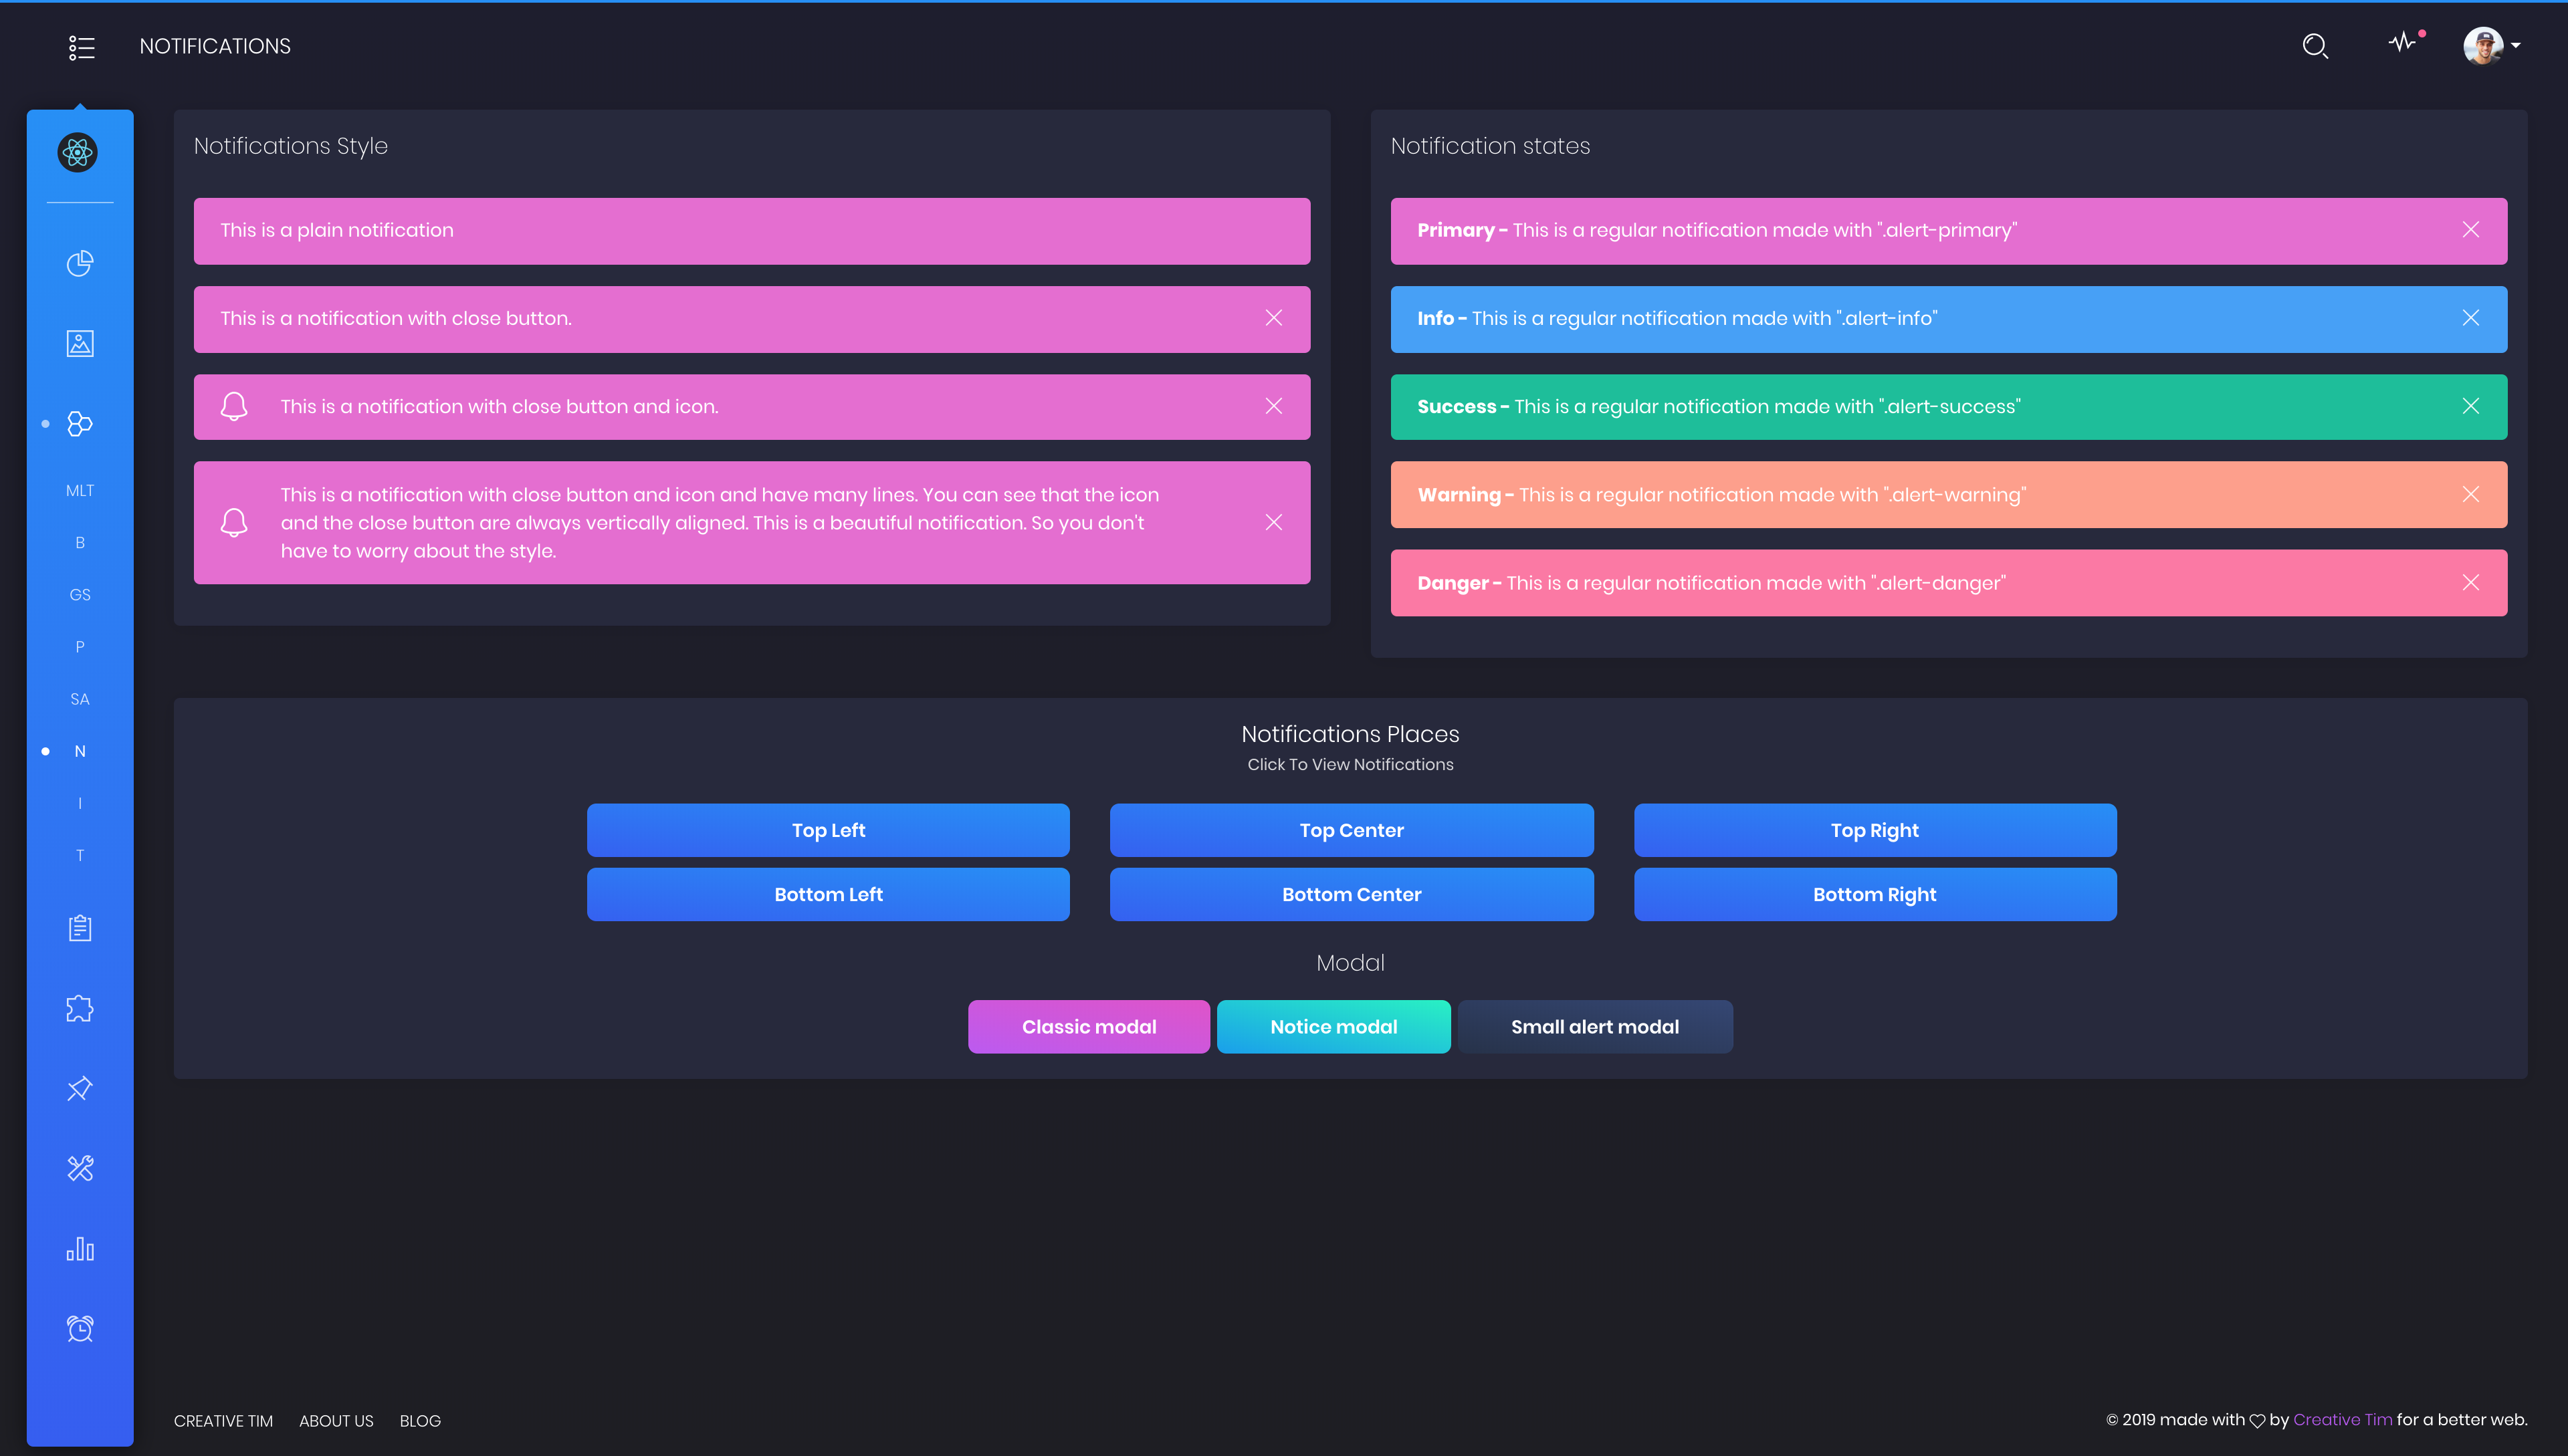2568x1456 pixels.
Task: Collapse the components sidebar section
Action: [x=80, y=424]
